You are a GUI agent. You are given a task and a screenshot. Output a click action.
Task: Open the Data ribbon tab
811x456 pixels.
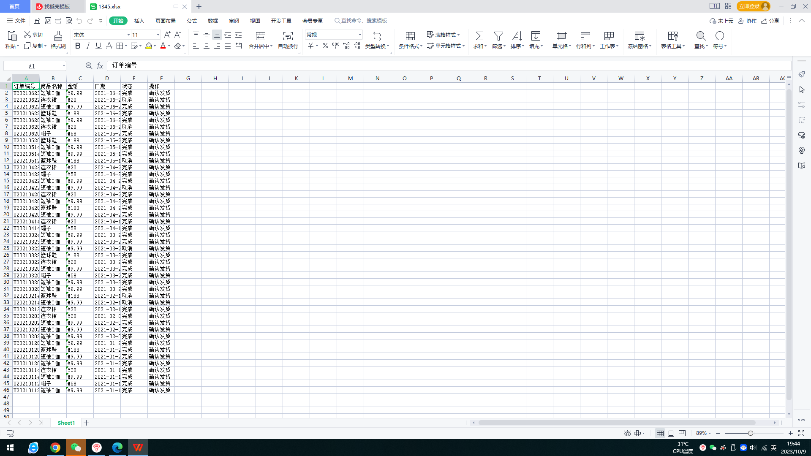coord(213,21)
